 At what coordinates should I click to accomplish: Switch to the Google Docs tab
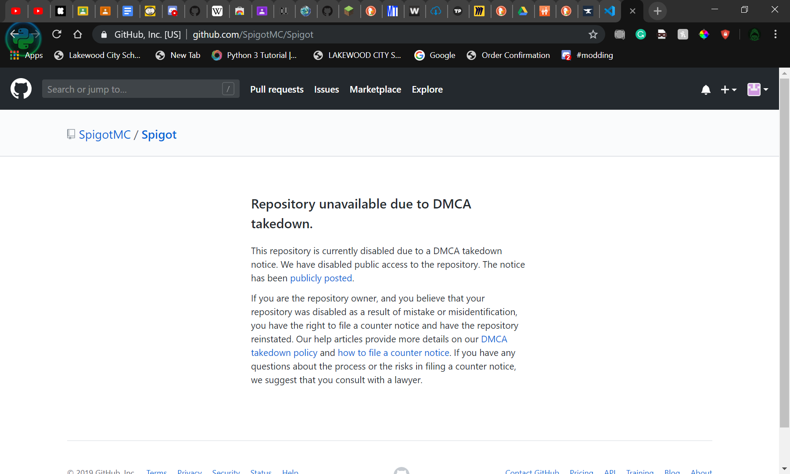click(128, 11)
